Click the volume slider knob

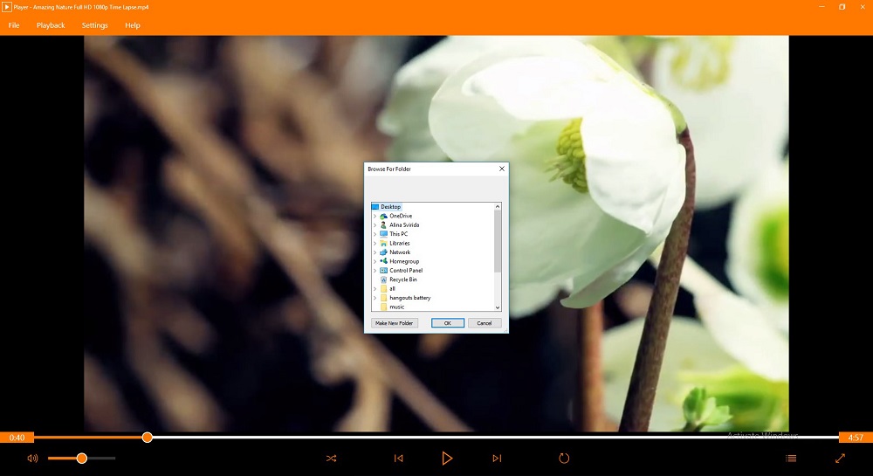(82, 459)
